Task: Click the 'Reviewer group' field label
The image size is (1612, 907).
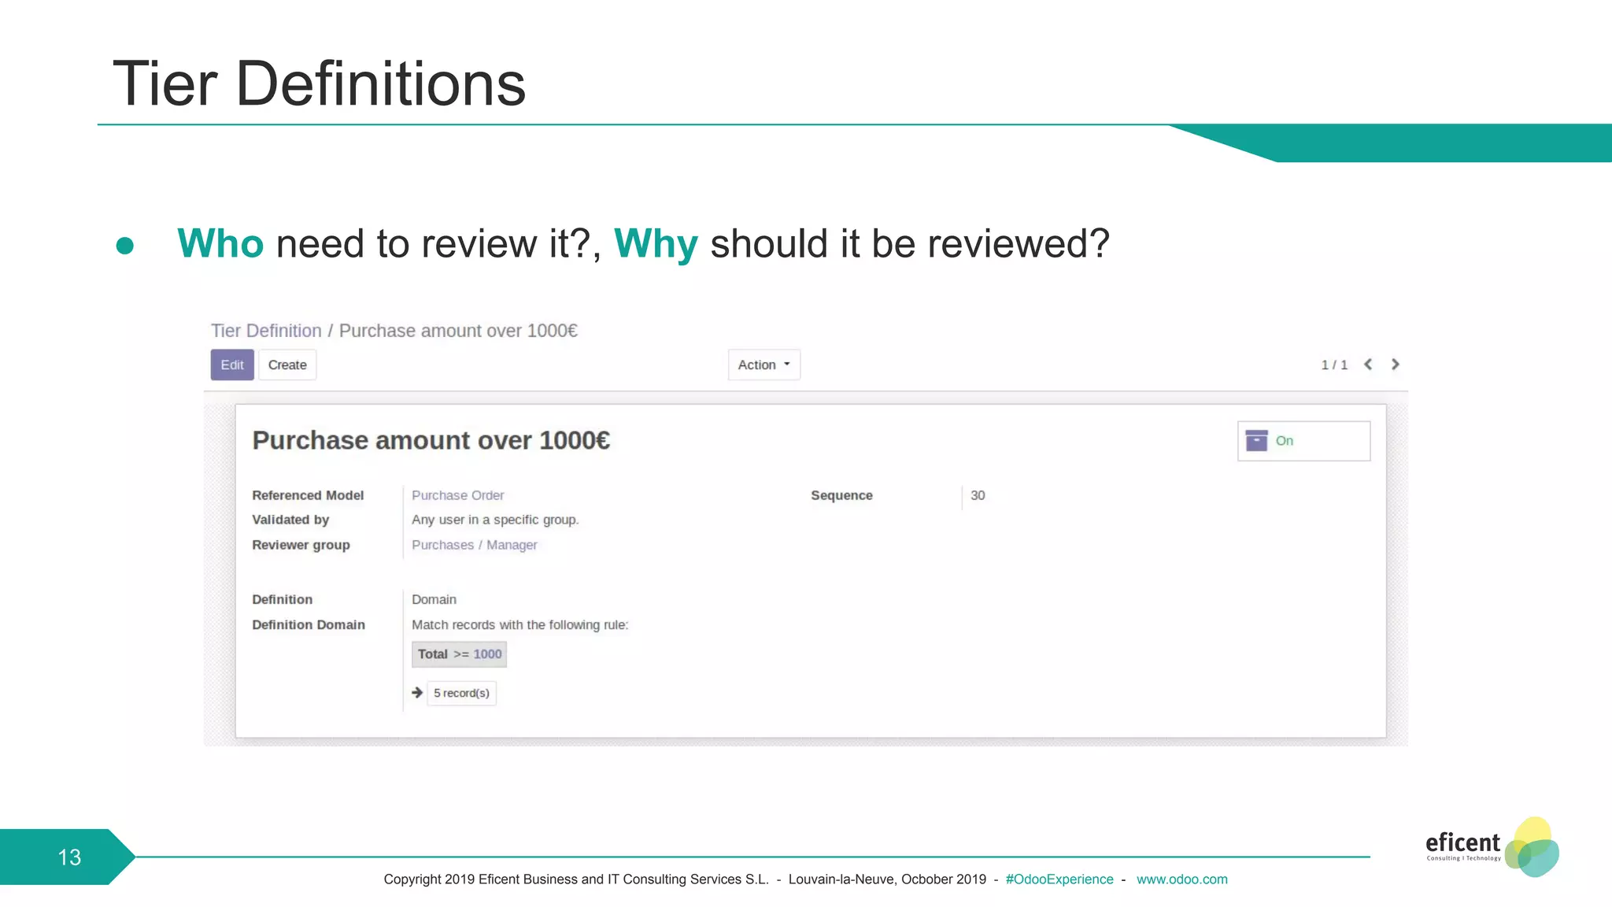Action: (x=301, y=545)
